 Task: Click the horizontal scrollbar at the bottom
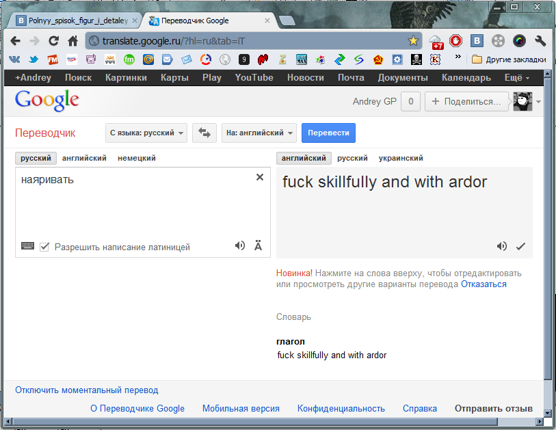[255, 422]
